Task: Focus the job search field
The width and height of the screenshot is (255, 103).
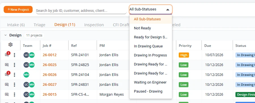Action: [x=81, y=11]
